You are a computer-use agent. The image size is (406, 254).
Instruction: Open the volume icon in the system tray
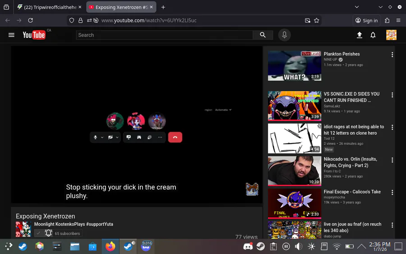tap(299, 246)
